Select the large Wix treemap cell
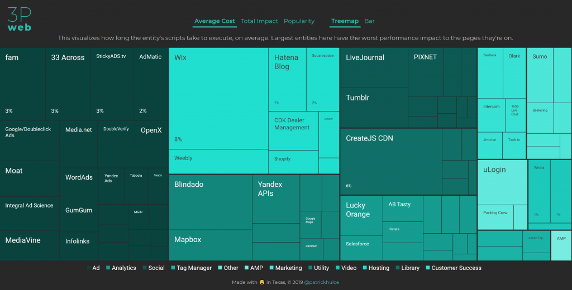 218,98
